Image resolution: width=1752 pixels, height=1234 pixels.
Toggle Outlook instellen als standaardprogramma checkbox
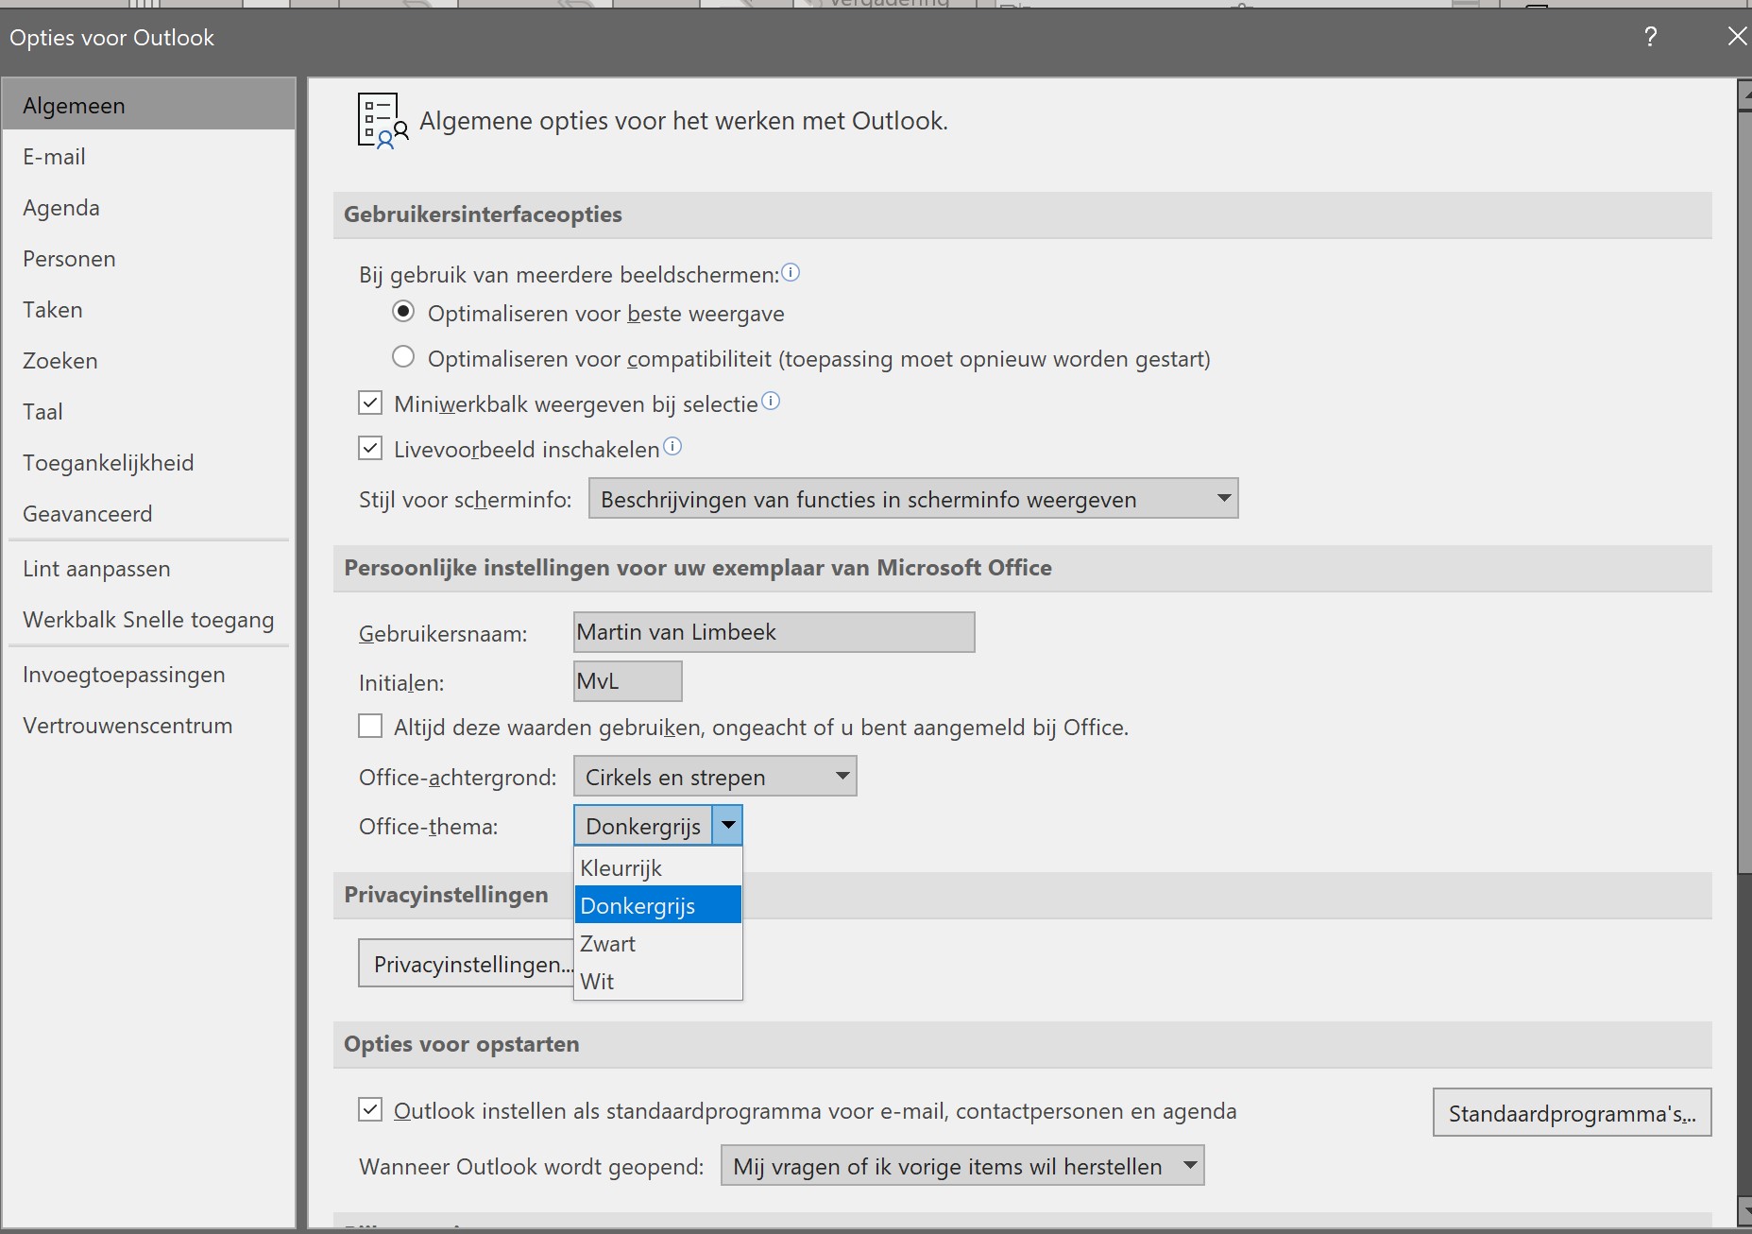click(x=370, y=1110)
